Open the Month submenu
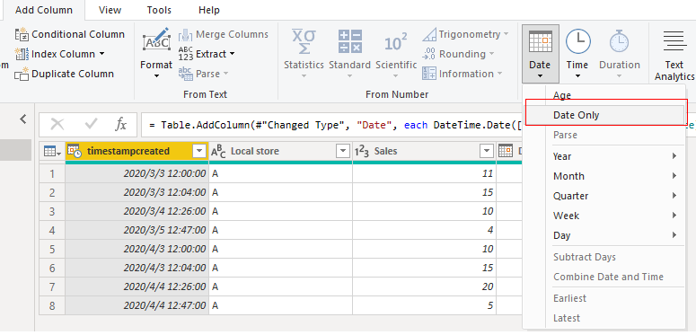The width and height of the screenshot is (696, 335). point(603,176)
